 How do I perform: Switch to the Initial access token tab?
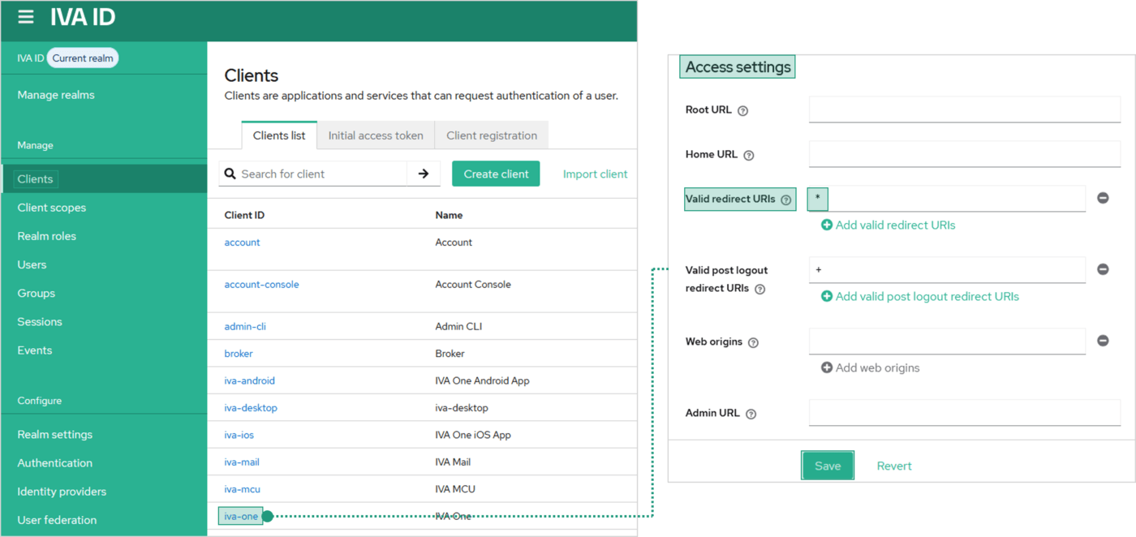[x=376, y=135]
